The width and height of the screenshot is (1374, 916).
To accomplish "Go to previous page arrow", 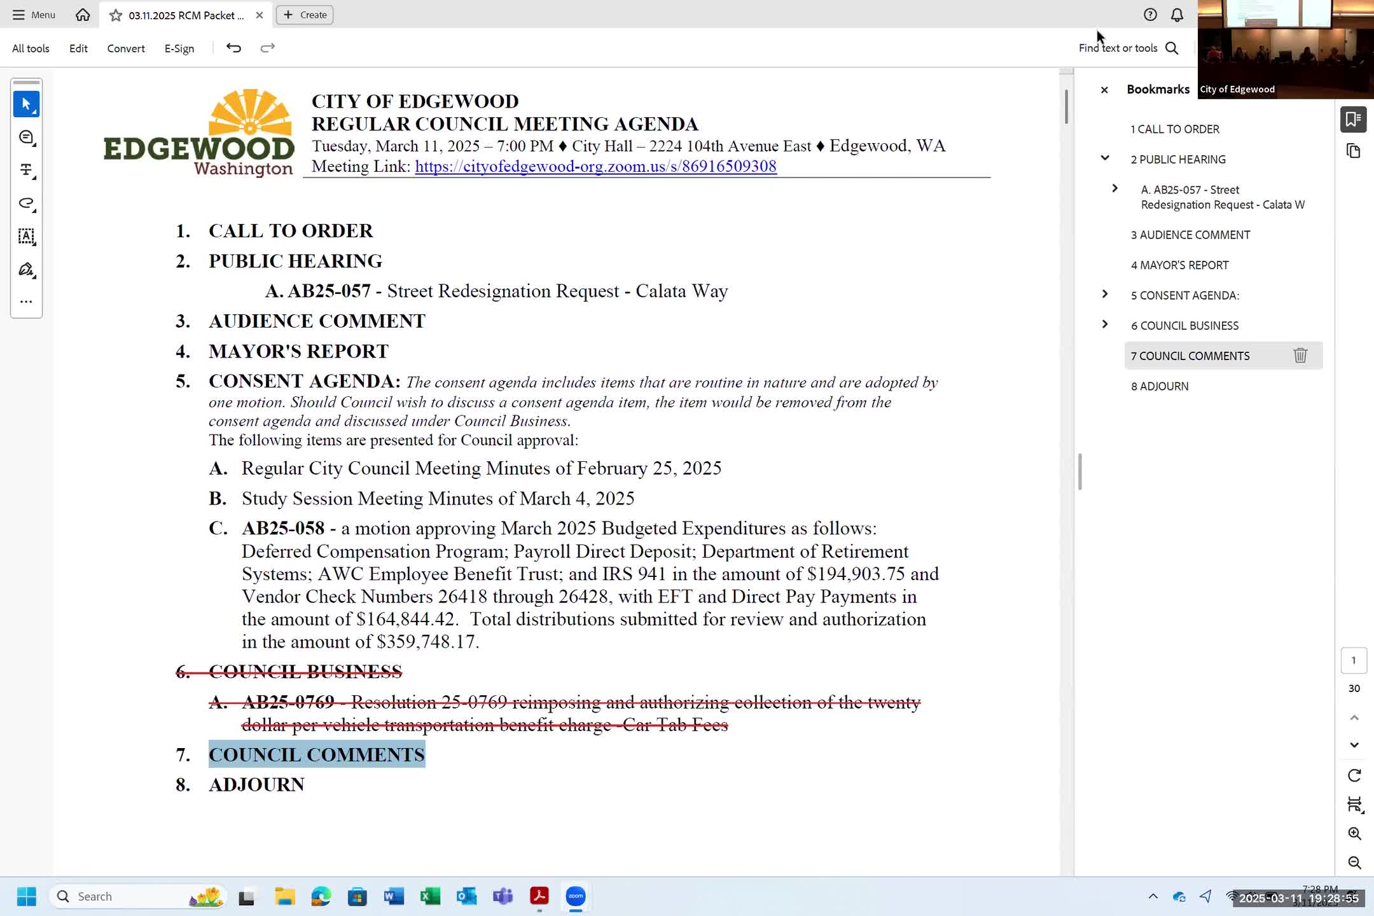I will 1354,718.
